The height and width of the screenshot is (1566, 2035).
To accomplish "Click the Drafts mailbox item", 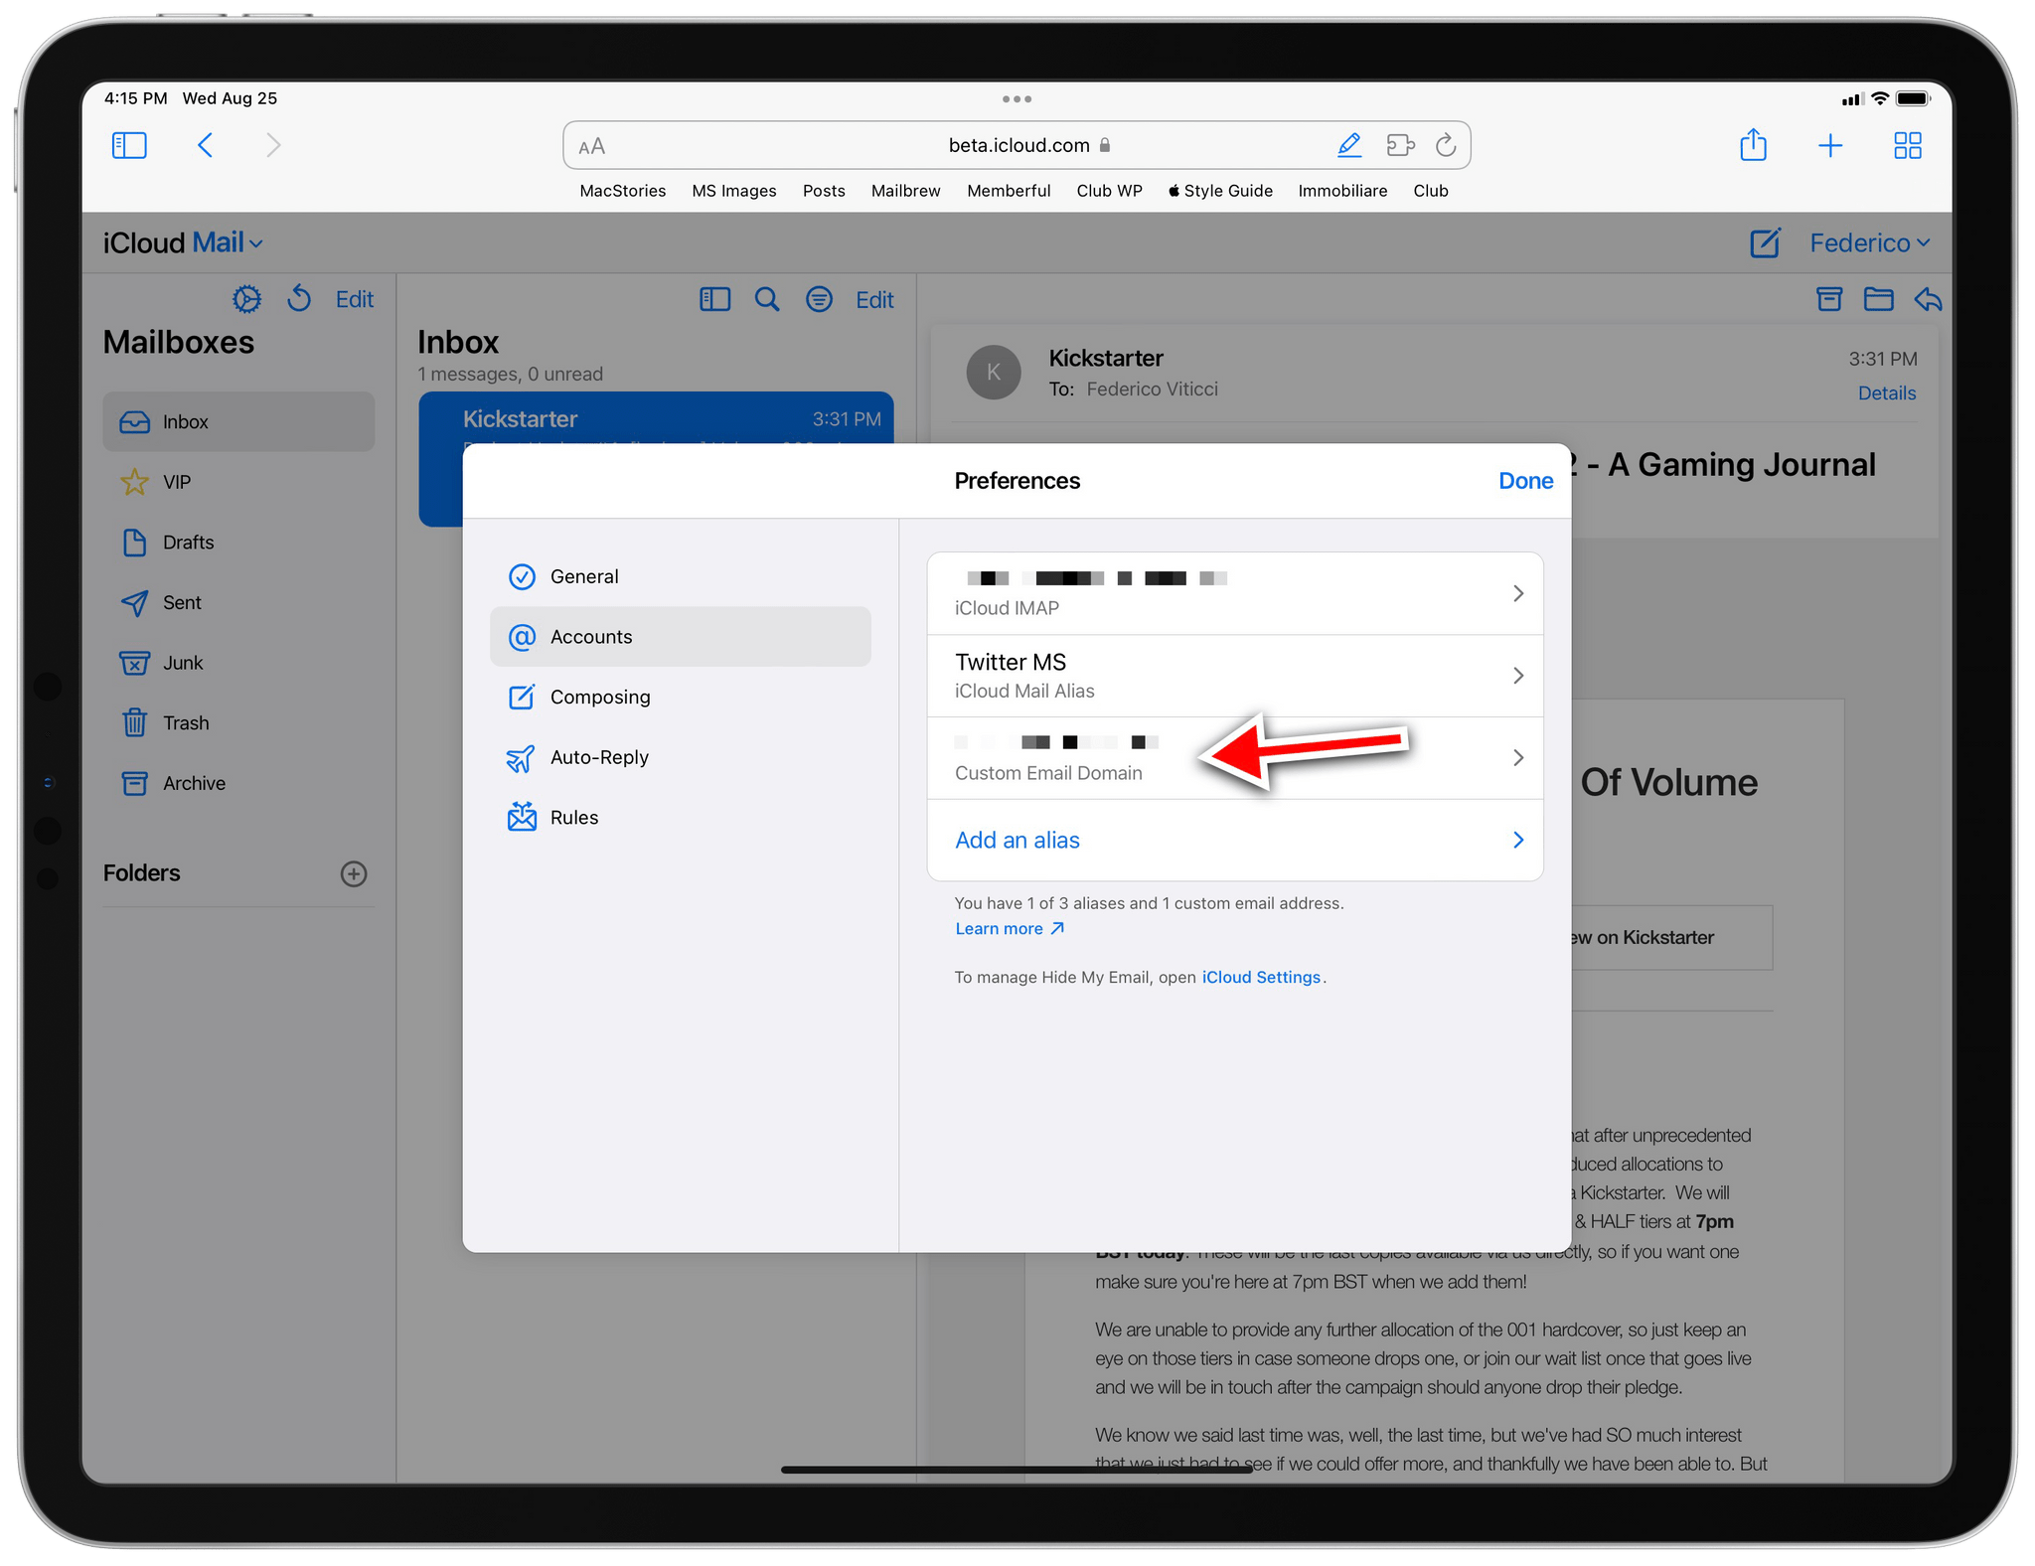I will tap(188, 540).
